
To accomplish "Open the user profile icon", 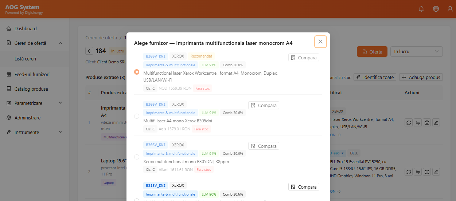I will (x=450, y=9).
